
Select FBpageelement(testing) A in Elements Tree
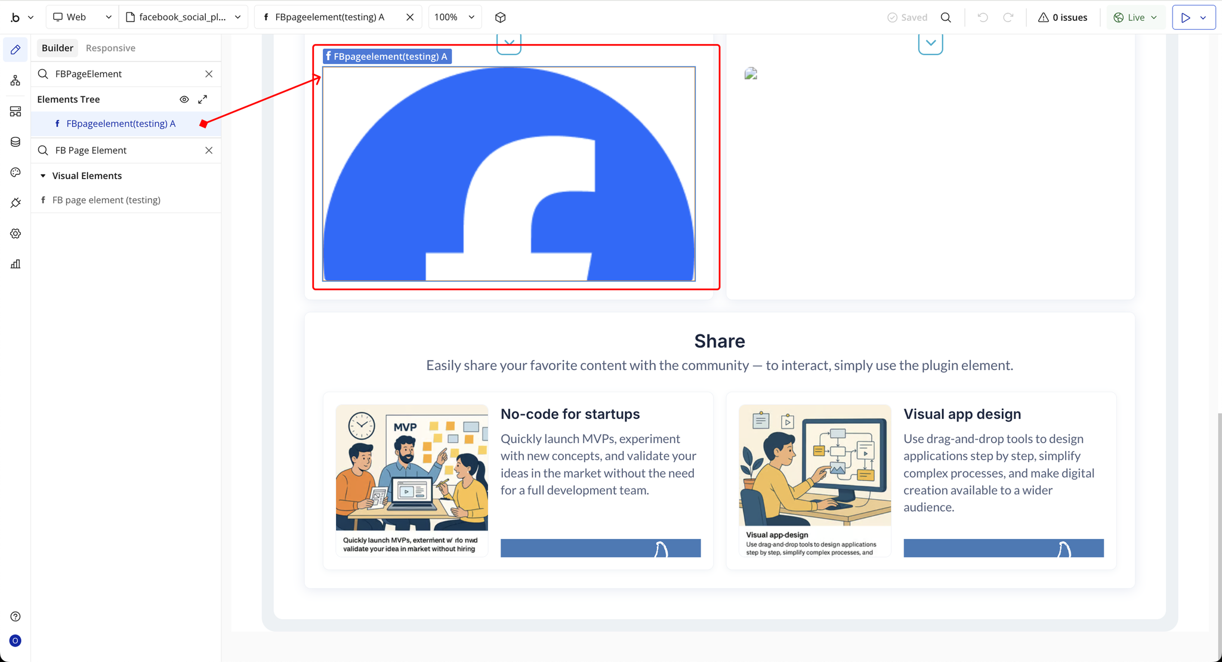pos(121,124)
